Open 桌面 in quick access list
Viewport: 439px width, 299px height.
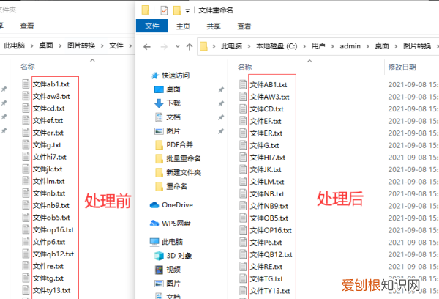(x=173, y=89)
